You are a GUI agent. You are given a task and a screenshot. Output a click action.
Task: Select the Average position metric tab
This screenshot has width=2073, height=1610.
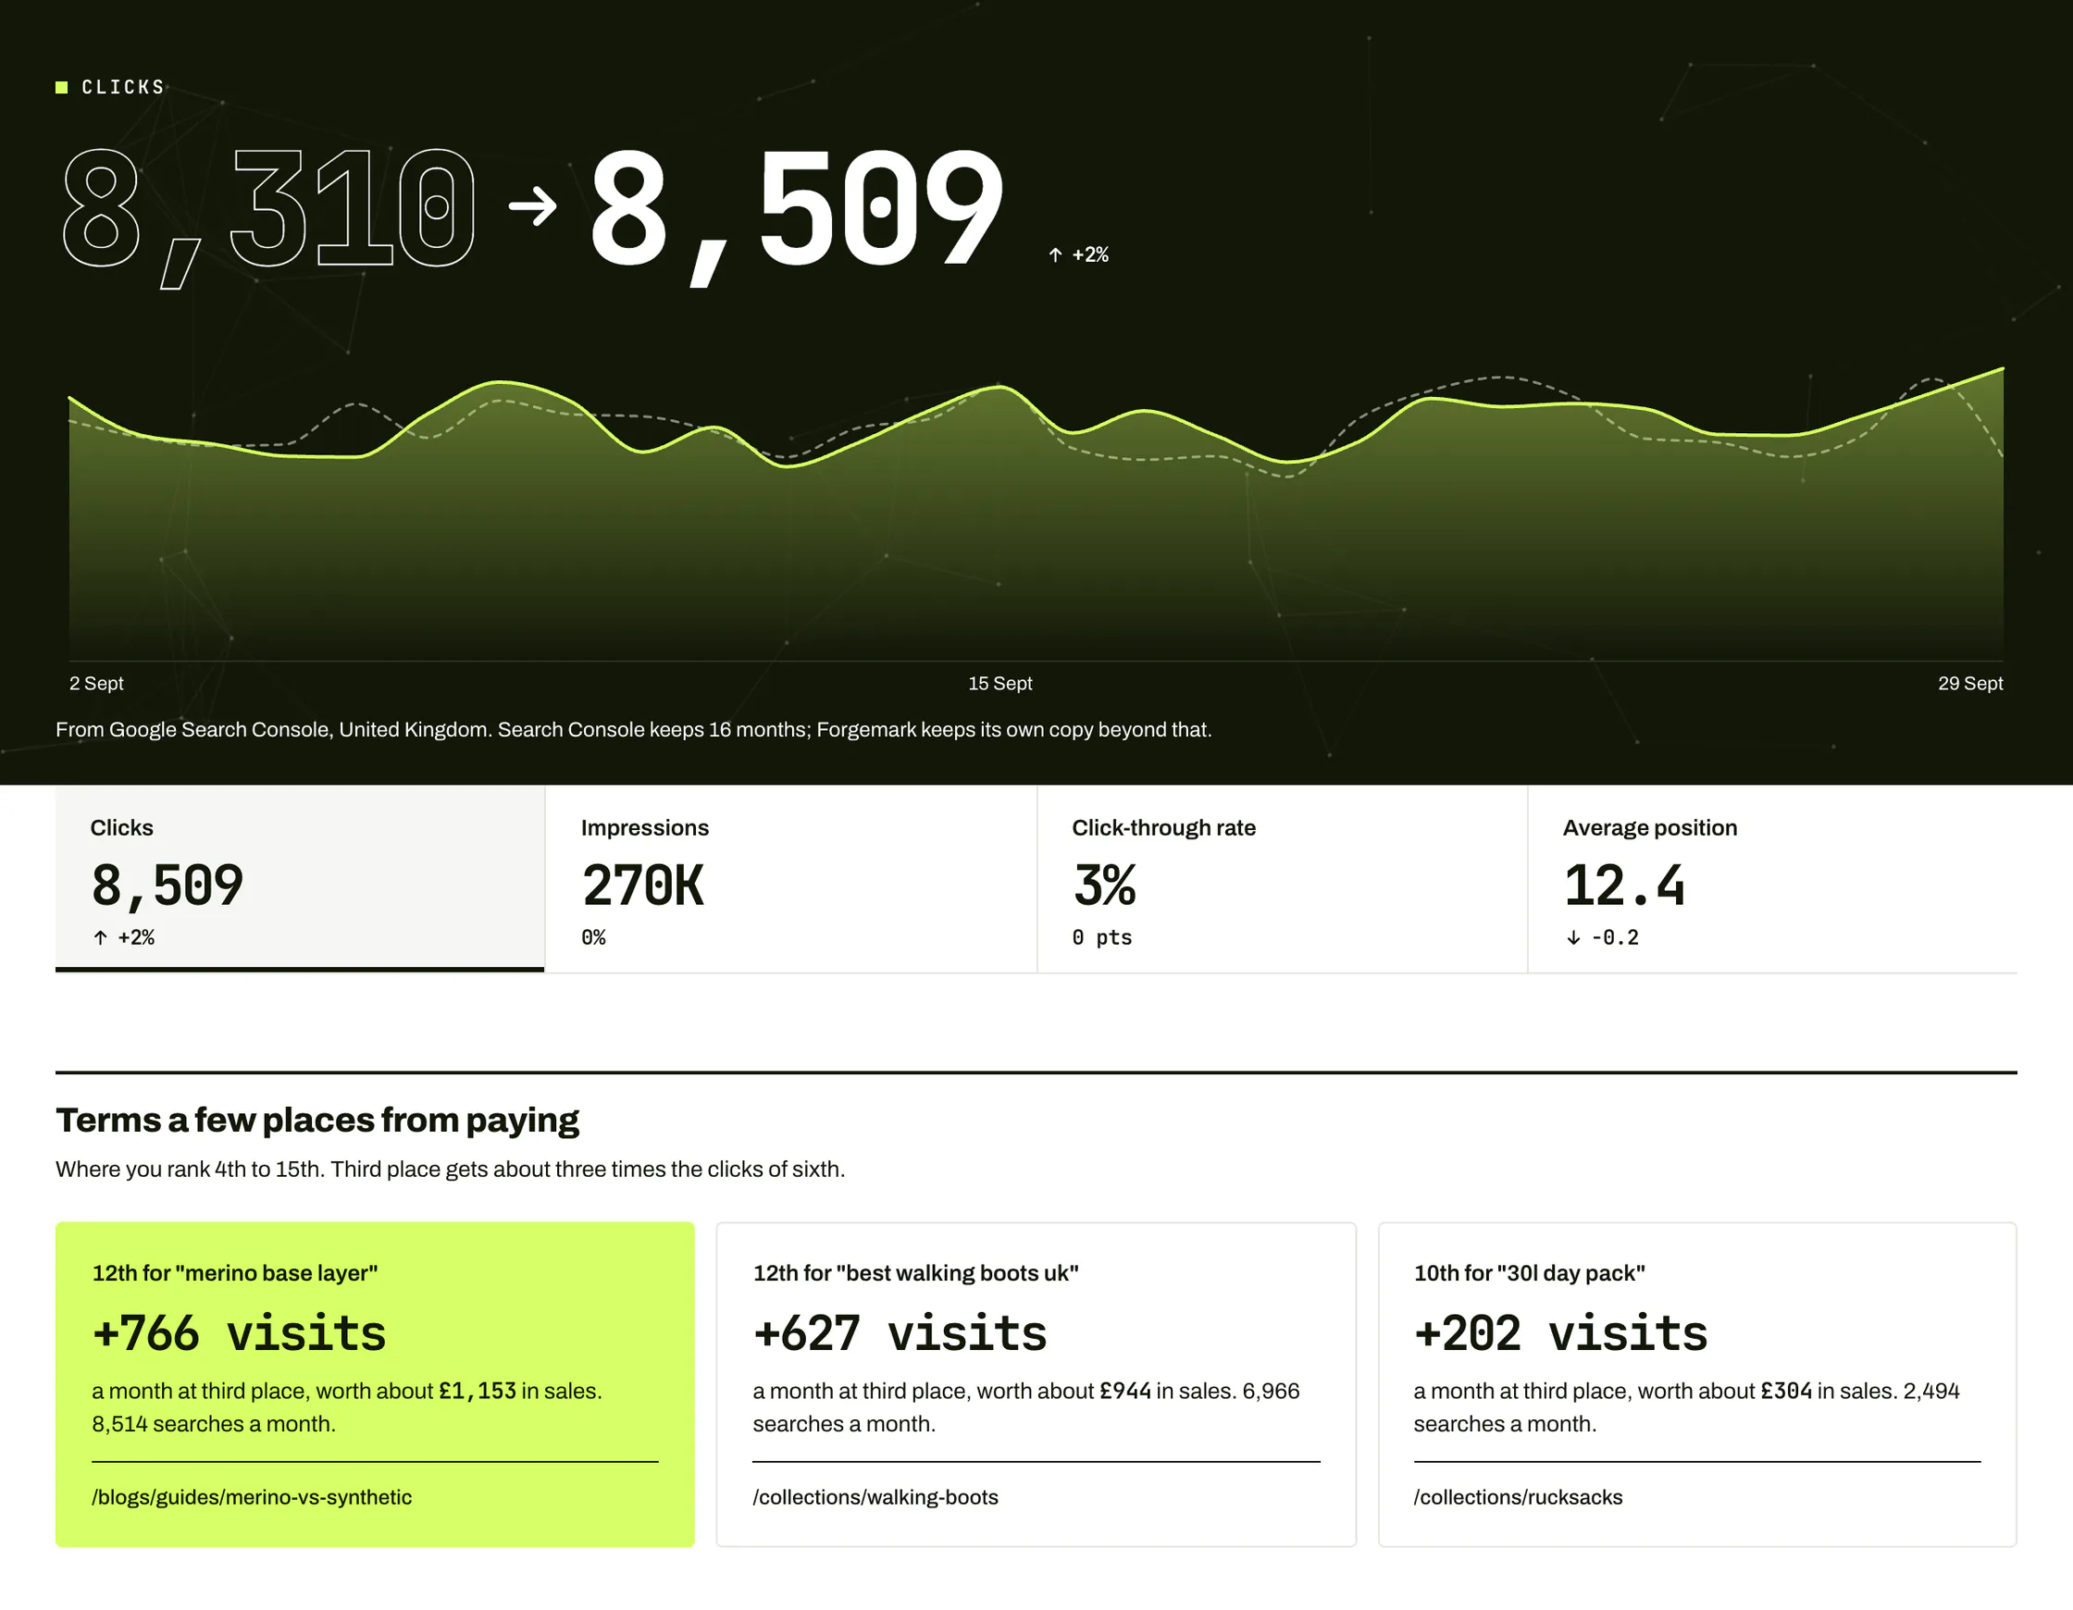[x=1773, y=878]
